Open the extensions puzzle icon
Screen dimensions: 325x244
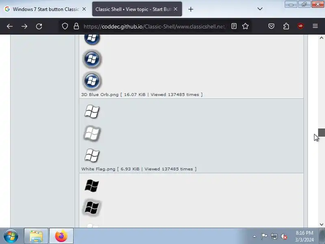pyautogui.click(x=286, y=26)
